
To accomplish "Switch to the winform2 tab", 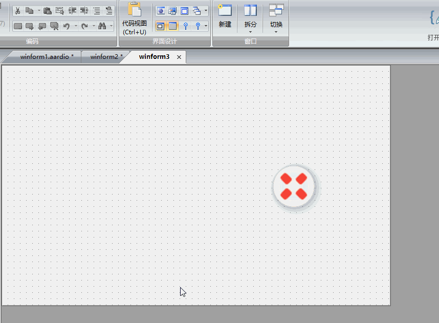I will pos(106,57).
